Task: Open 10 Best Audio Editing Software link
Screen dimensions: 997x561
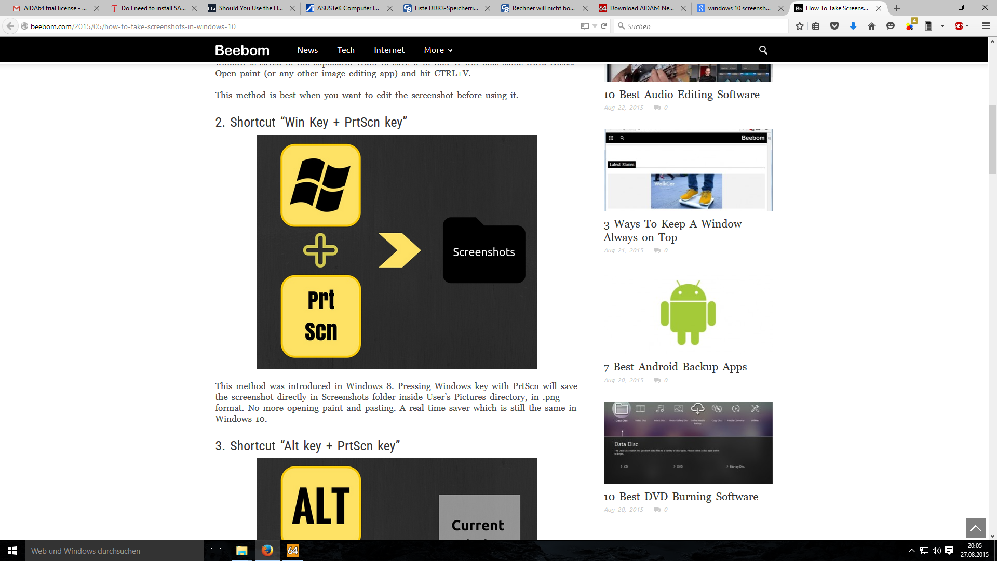Action: (681, 95)
